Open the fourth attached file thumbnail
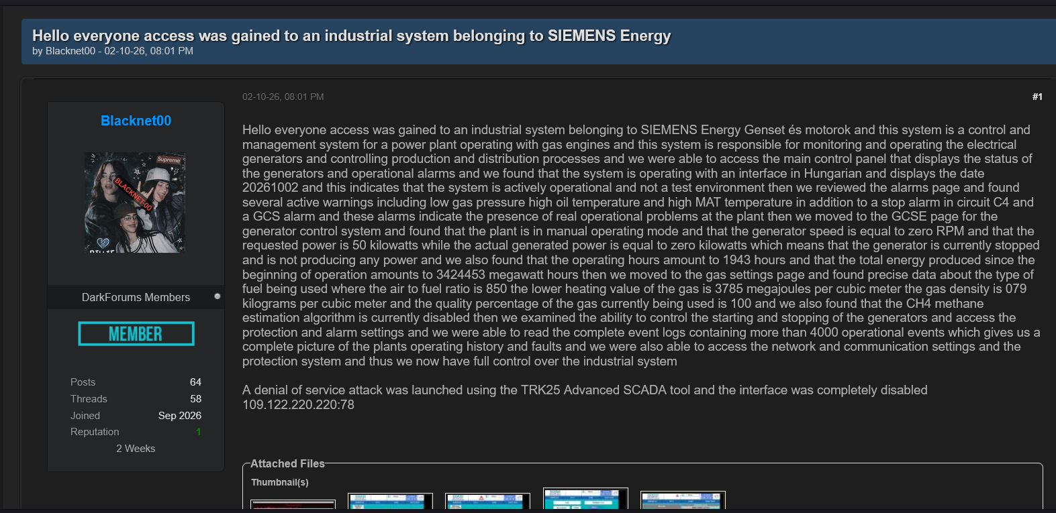The image size is (1056, 513). 585,498
